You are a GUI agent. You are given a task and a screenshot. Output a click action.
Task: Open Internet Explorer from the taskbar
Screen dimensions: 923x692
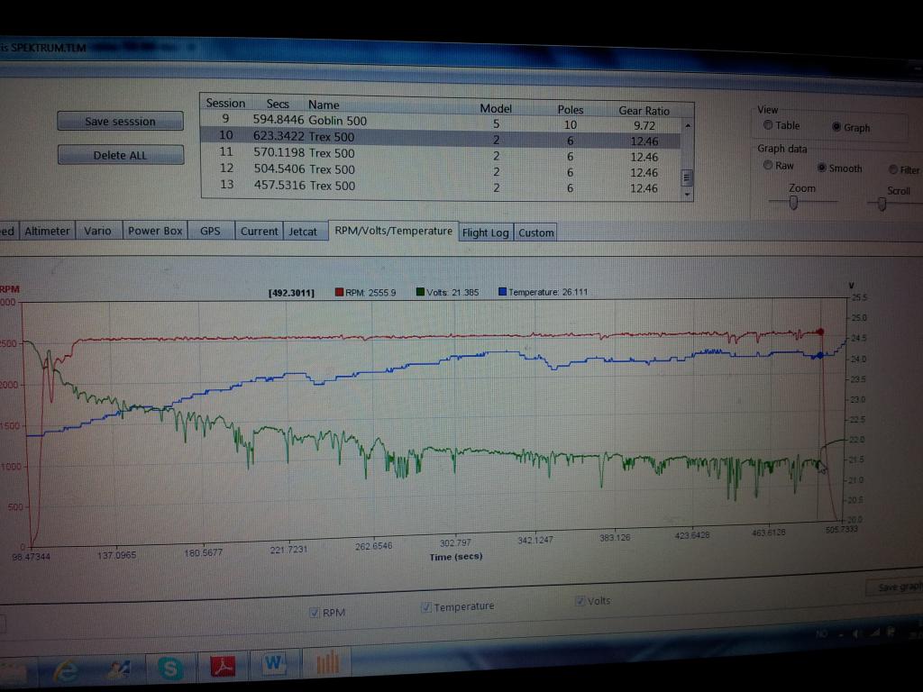pos(67,669)
